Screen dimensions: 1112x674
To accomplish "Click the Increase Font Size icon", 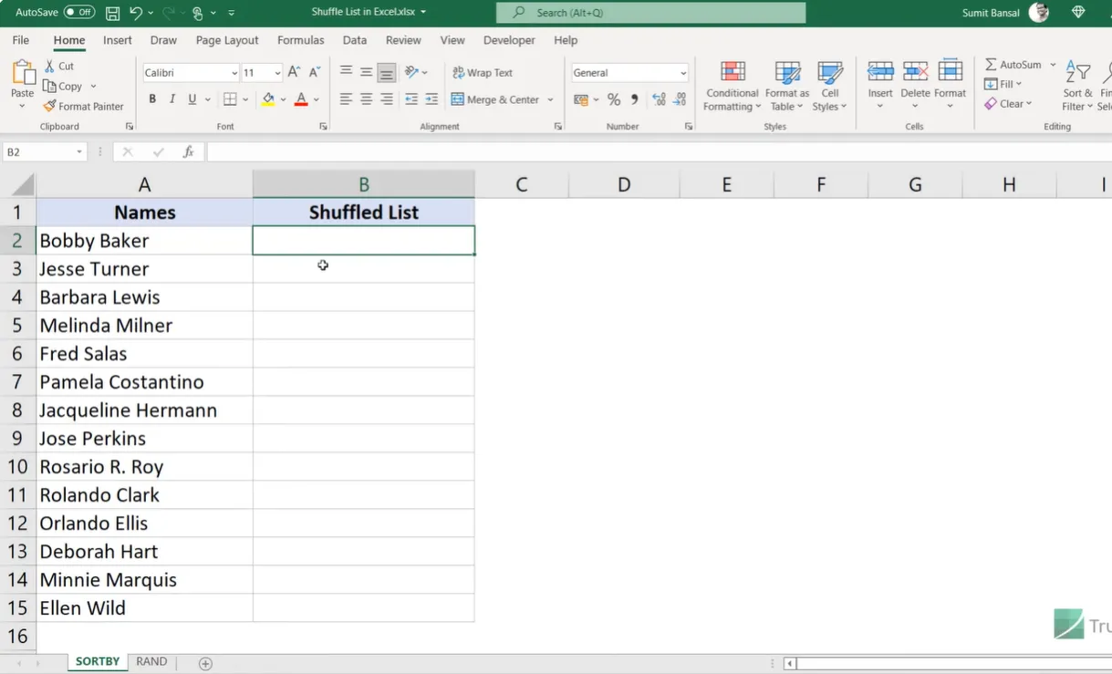I will click(x=294, y=72).
